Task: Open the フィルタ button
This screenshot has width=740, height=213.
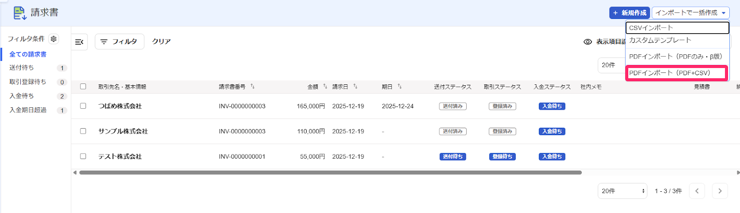Action: (x=119, y=41)
